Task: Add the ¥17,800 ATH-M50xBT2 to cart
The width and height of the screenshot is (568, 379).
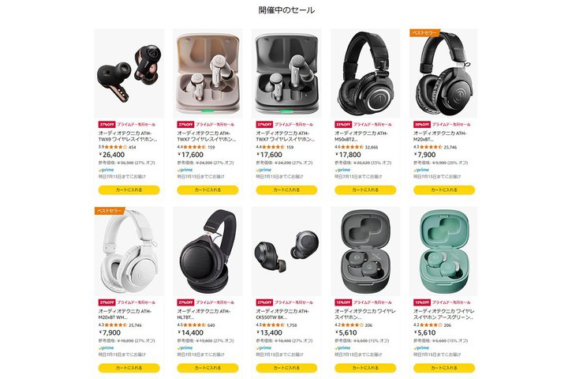Action: 365,189
